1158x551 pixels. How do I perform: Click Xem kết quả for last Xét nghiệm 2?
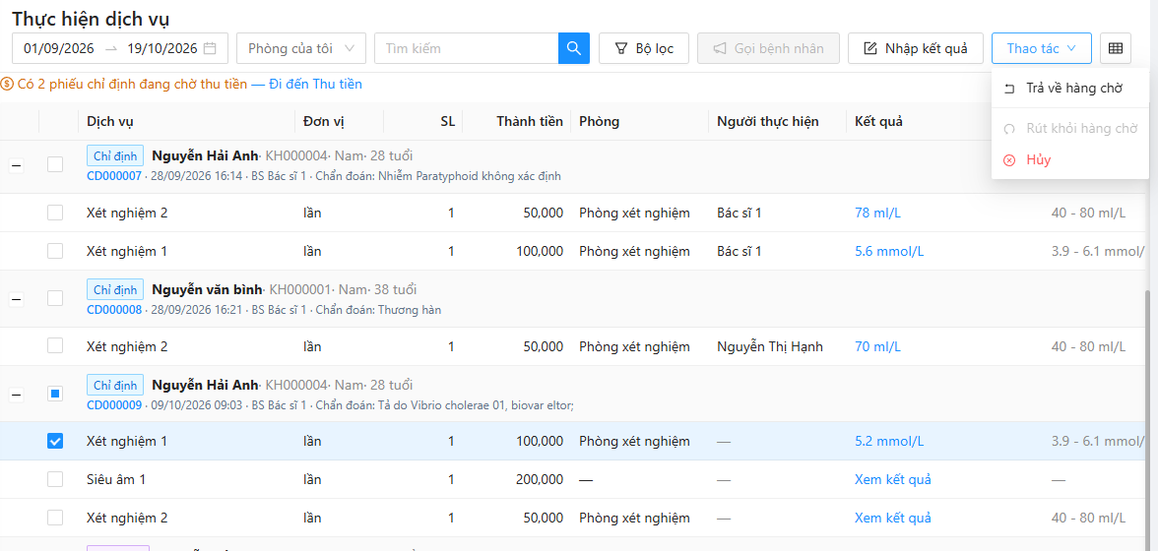(893, 518)
